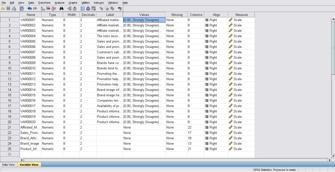Select row number 12 header
Screen dimensions: 335x172
9,79
